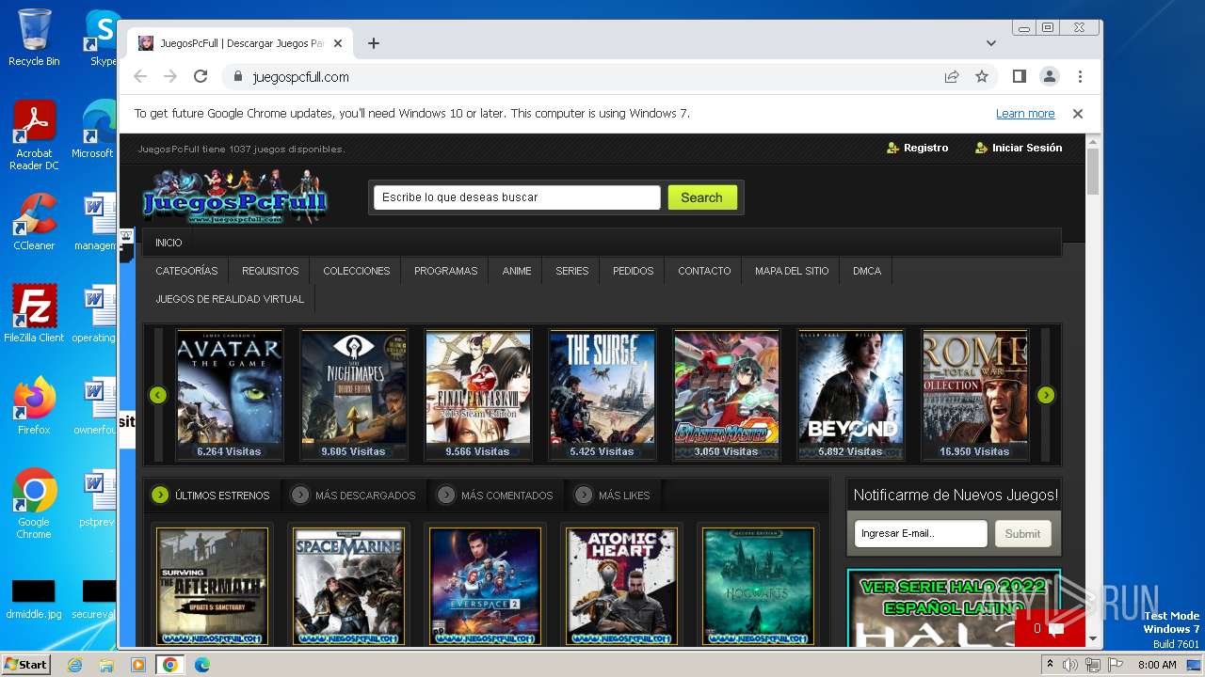Image resolution: width=1205 pixels, height=677 pixels.
Task: View site information lock icon
Action: coord(237,77)
